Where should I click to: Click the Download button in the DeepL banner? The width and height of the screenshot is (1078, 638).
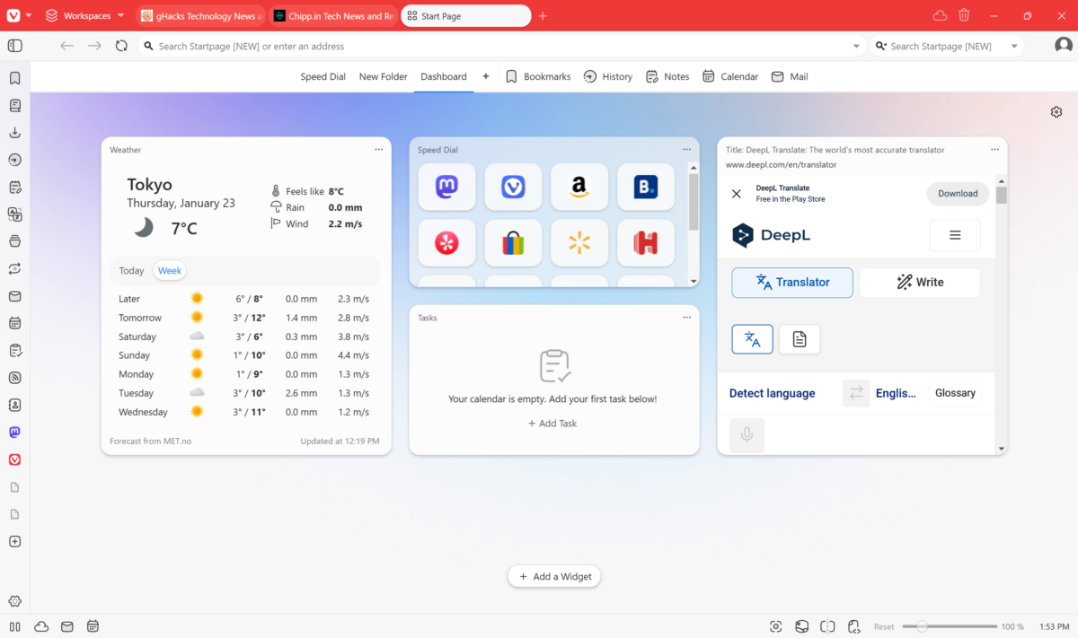click(x=958, y=193)
